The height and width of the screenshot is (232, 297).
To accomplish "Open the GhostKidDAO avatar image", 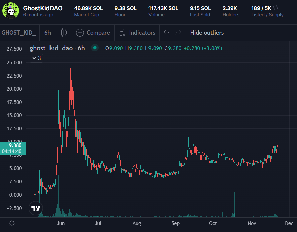I will (x=11, y=11).
